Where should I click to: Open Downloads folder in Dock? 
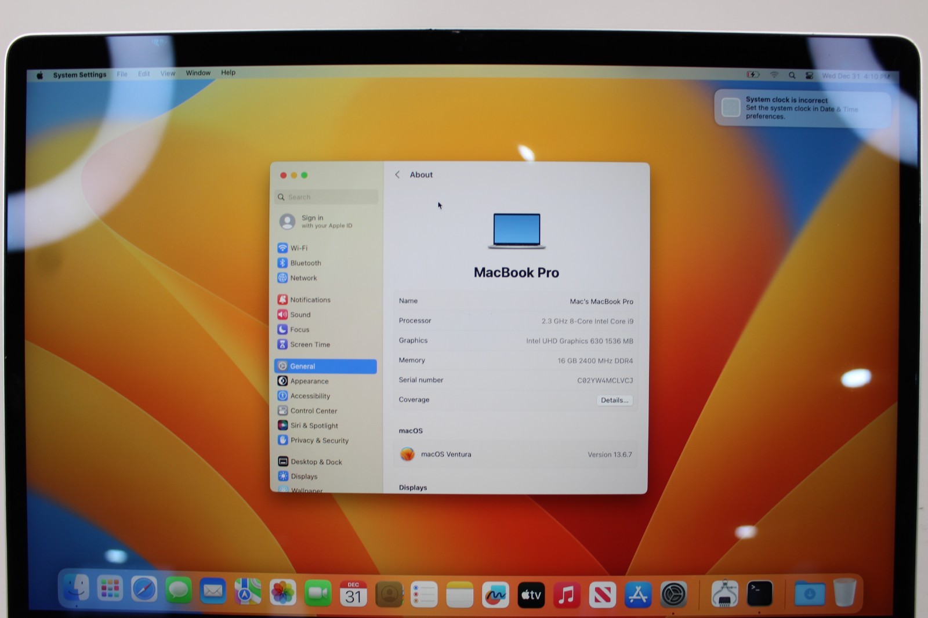810,593
